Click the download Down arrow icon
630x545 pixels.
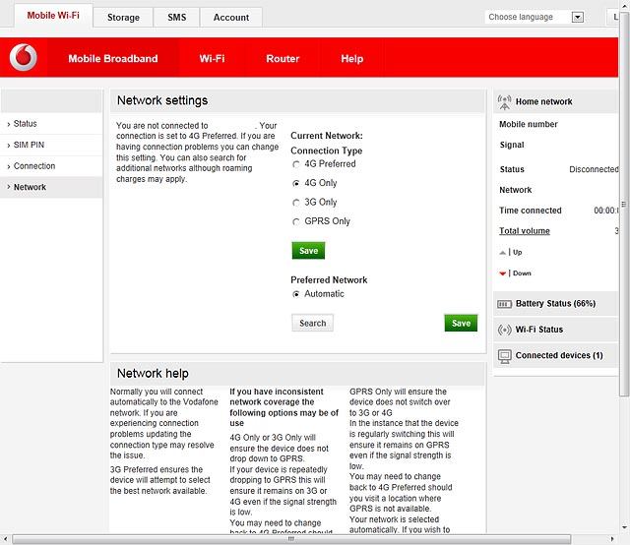(x=502, y=273)
